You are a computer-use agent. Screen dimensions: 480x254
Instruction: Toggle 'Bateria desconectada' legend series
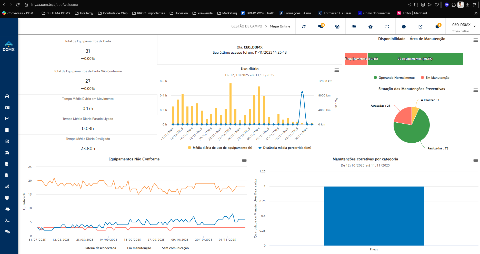coord(98,248)
